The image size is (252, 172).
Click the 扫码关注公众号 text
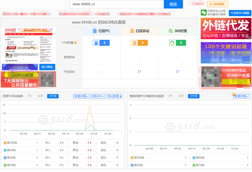tap(216, 11)
